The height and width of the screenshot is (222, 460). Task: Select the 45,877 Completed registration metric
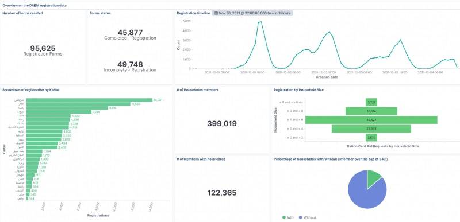pyautogui.click(x=130, y=34)
